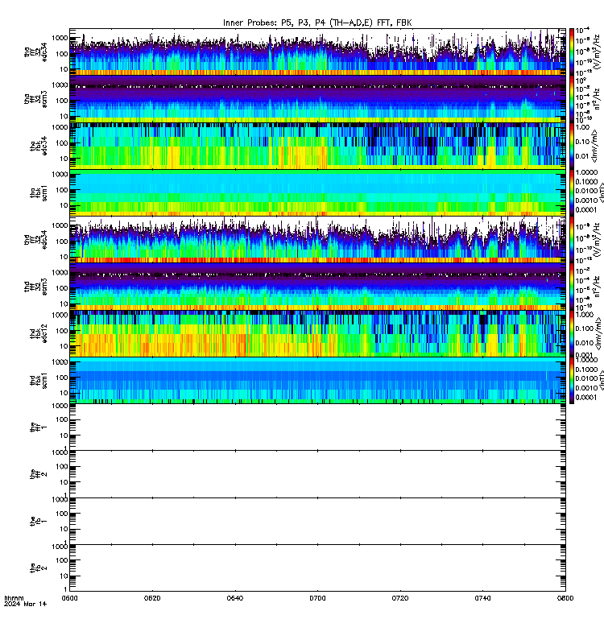Image resolution: width=604 pixels, height=644 pixels.
Task: Click inside the thd fbk scm1 spectrogram
Action: tap(317, 381)
